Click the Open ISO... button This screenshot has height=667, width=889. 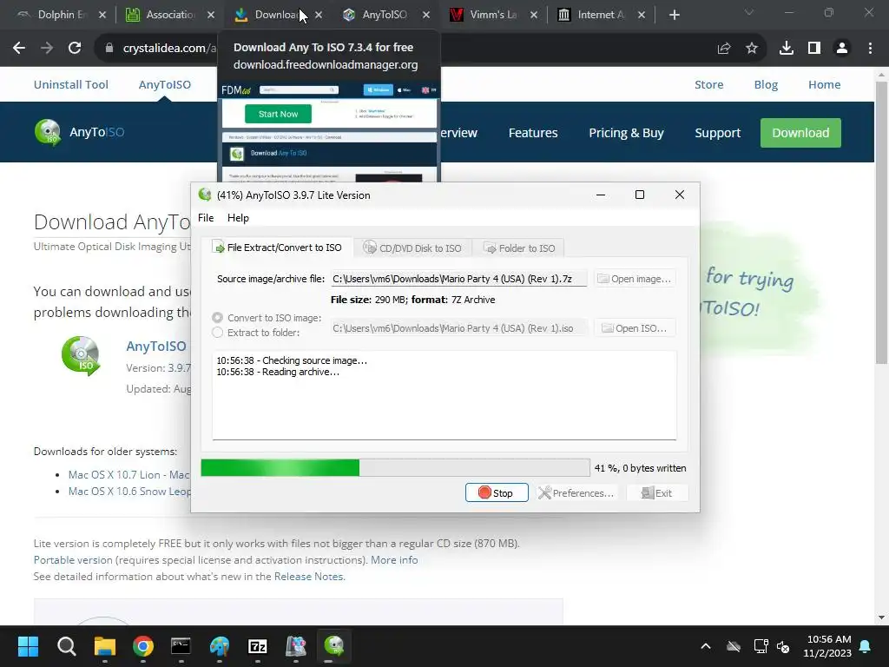[635, 327]
